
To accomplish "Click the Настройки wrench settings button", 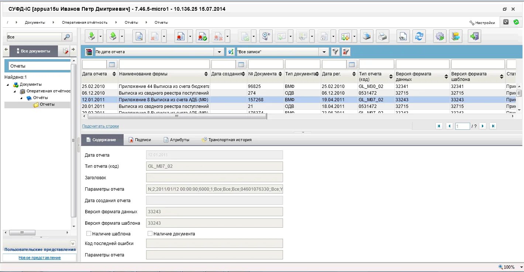I will 482,23.
